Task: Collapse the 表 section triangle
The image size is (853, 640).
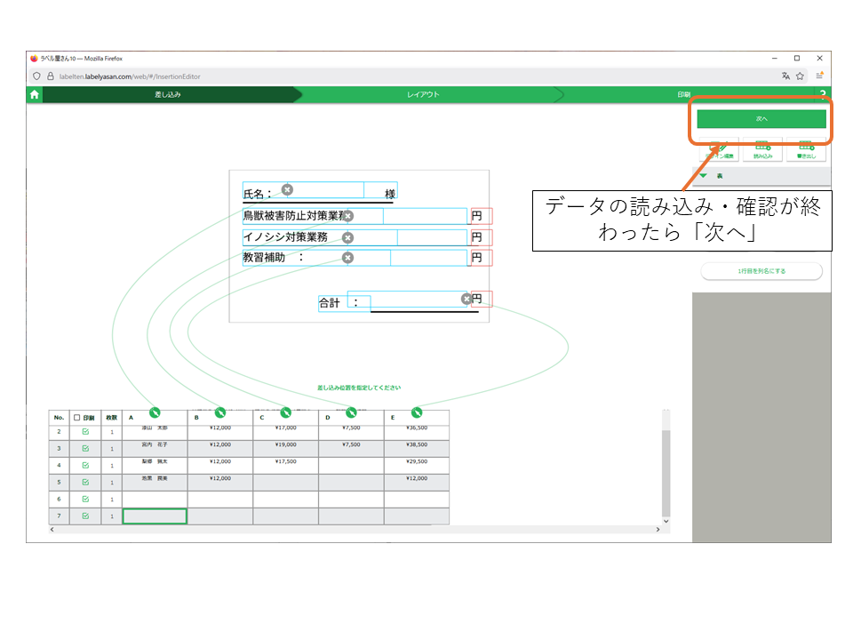Action: [x=704, y=176]
